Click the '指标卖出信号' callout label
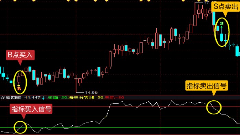This screenshot has height=135, width=240. (206, 86)
